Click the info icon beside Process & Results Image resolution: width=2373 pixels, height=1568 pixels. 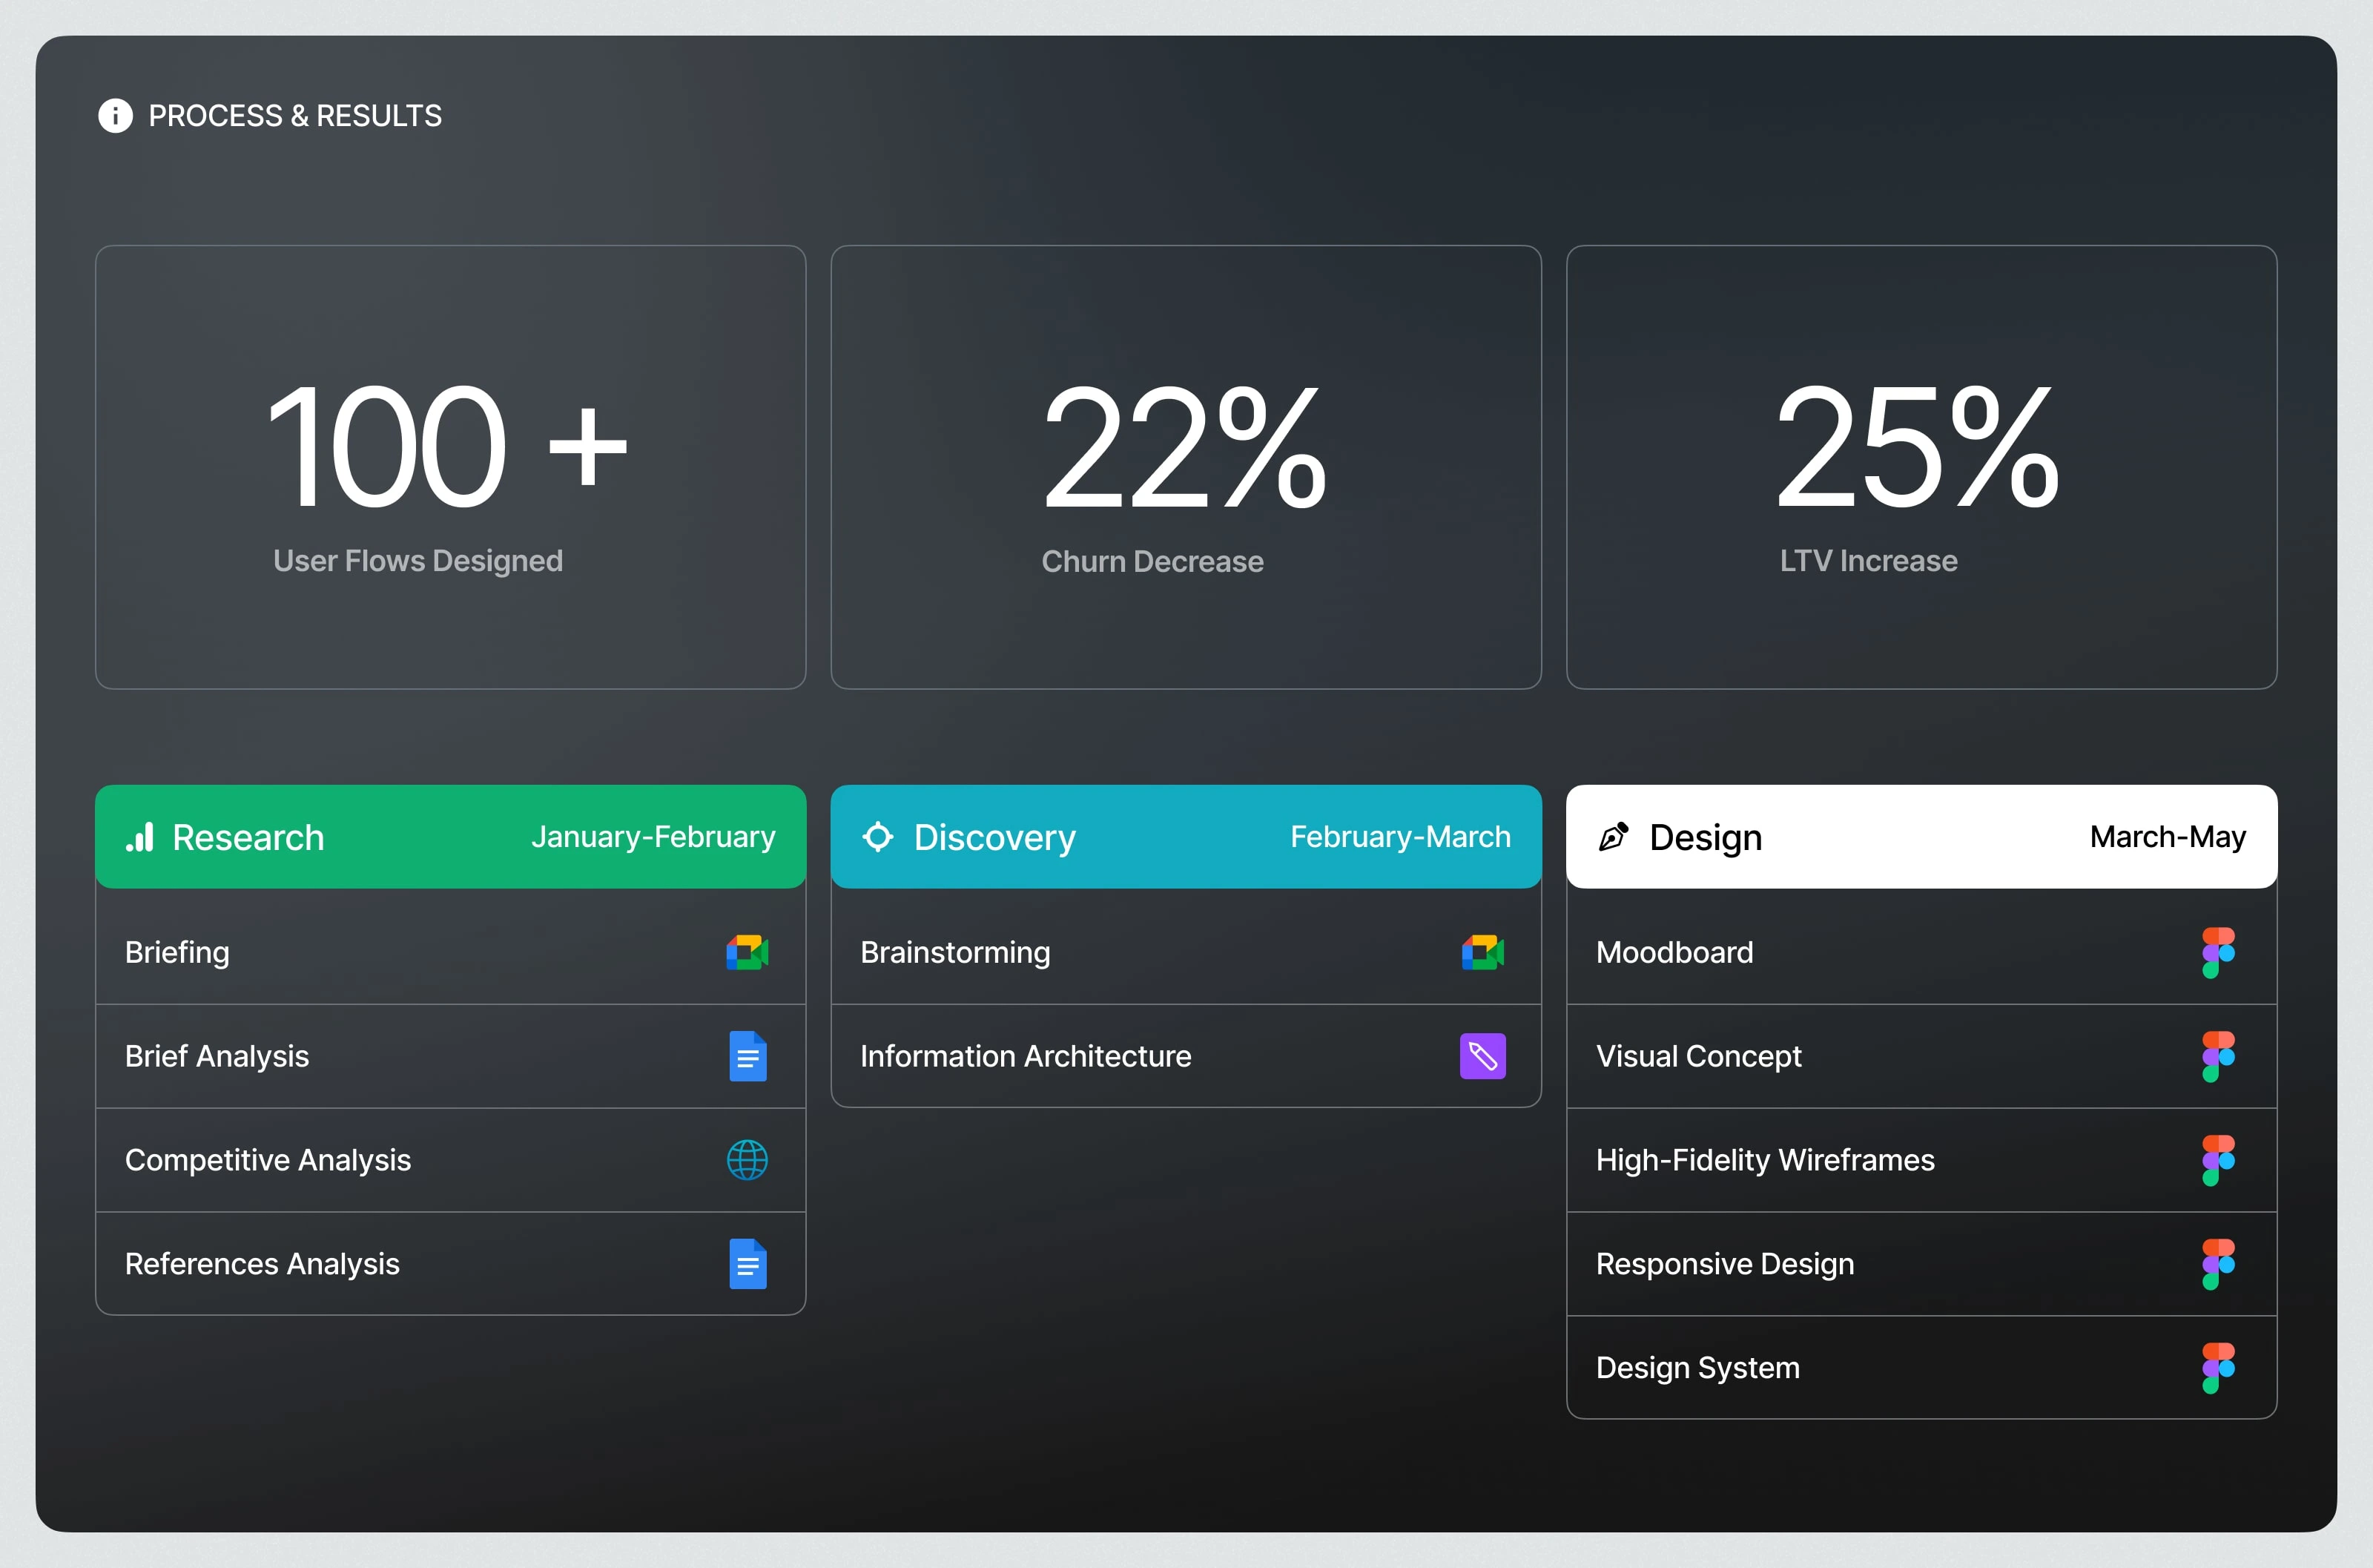point(115,116)
